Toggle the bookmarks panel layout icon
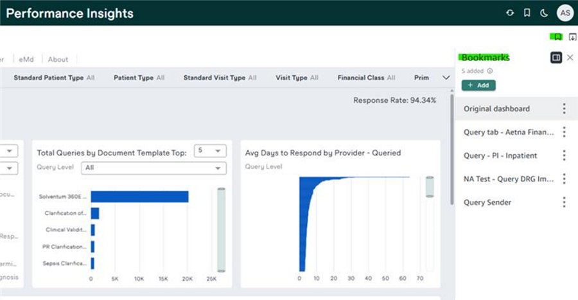578x300 pixels. click(556, 57)
